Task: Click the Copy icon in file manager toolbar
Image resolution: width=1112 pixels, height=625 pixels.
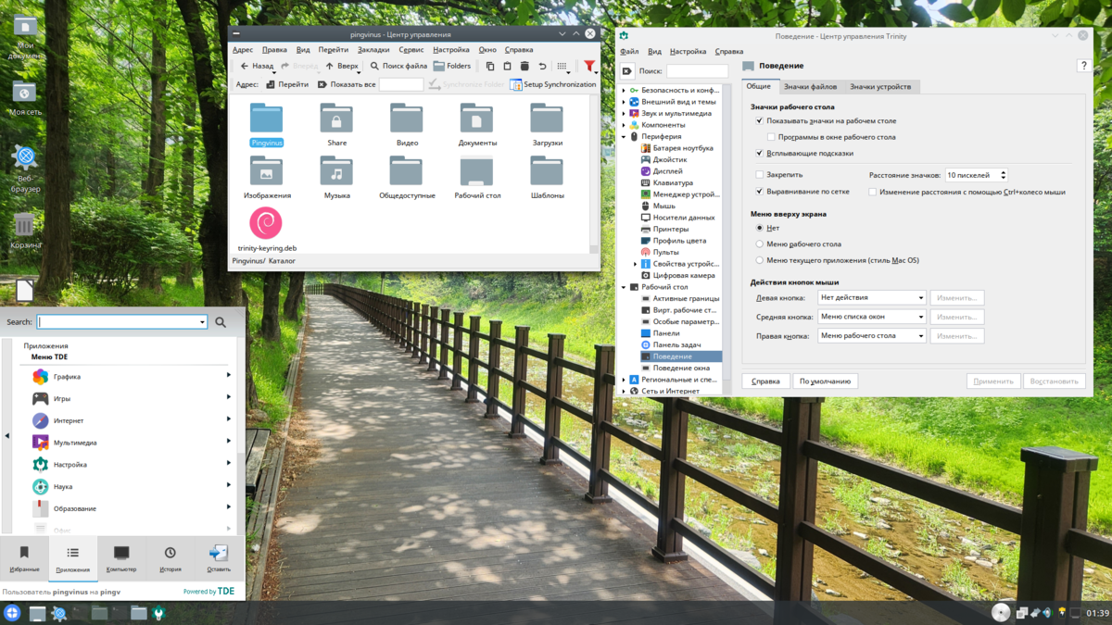Action: [490, 66]
